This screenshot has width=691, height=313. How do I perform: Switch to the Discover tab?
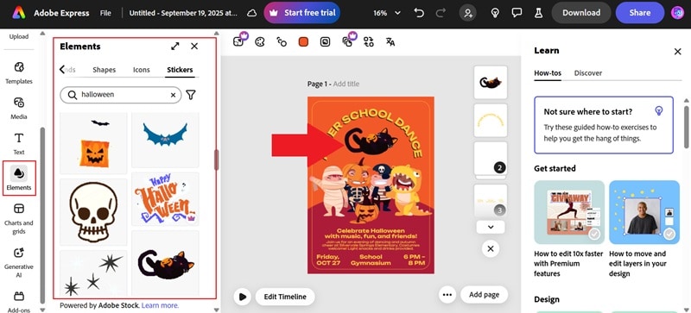[x=588, y=73]
